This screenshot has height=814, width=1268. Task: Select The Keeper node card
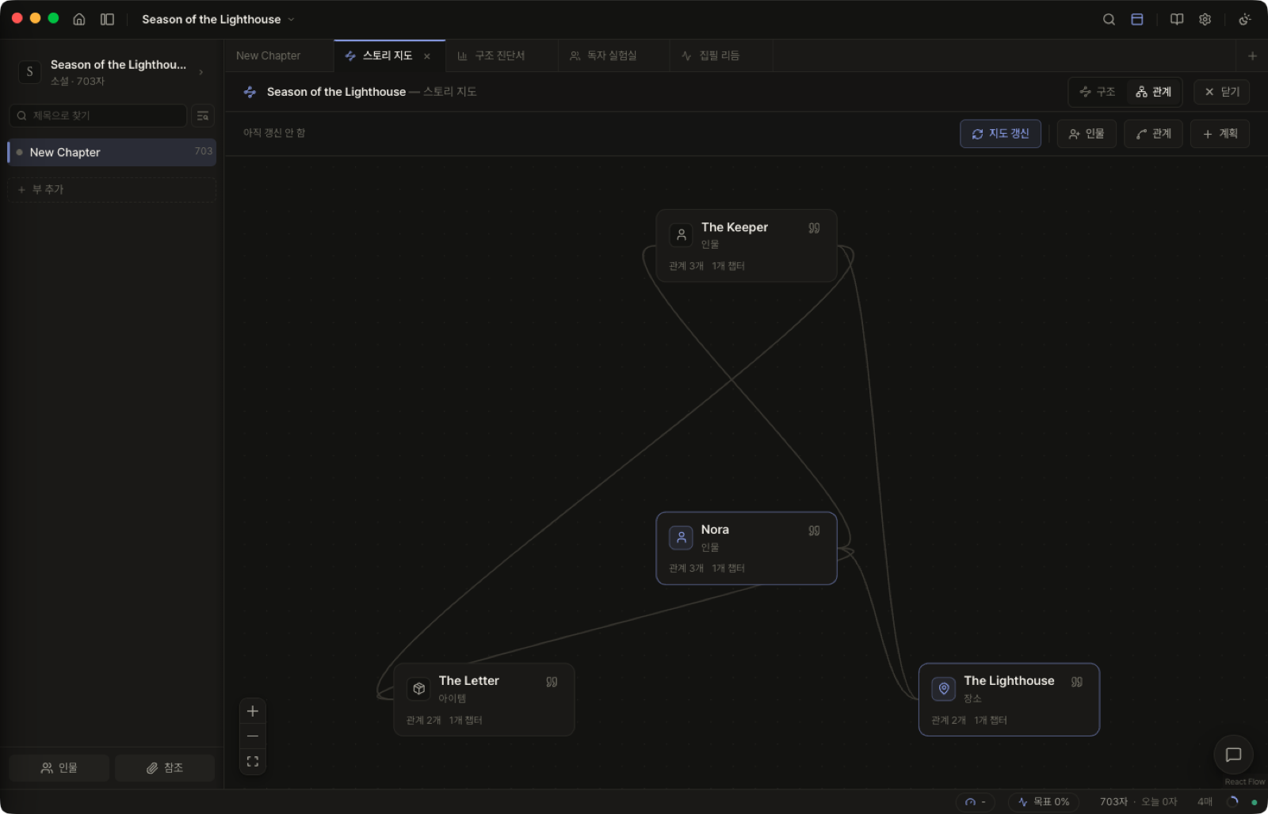pos(747,245)
